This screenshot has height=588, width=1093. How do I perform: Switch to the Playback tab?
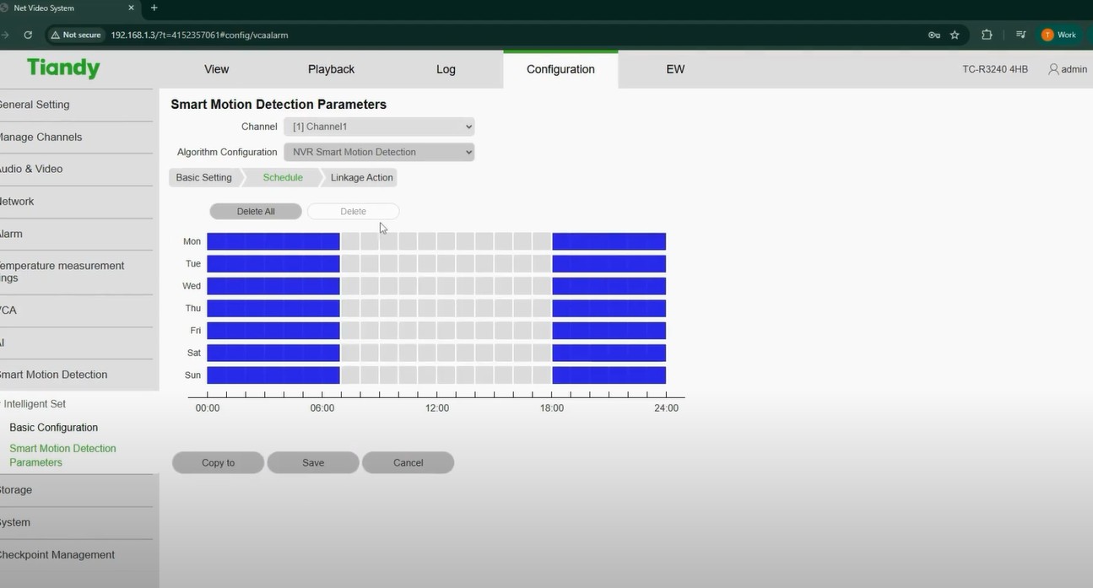coord(331,69)
